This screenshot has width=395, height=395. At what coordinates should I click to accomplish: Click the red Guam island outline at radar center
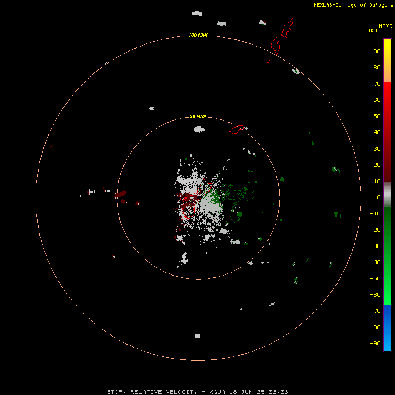196,198
